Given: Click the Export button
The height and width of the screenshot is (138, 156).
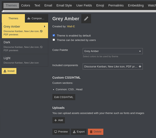Looking at the screenshot, I should pos(79,132).
